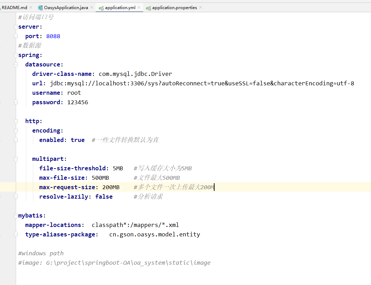Click the '#访问端口号' comment
This screenshot has width=371, height=285.
tap(36, 17)
